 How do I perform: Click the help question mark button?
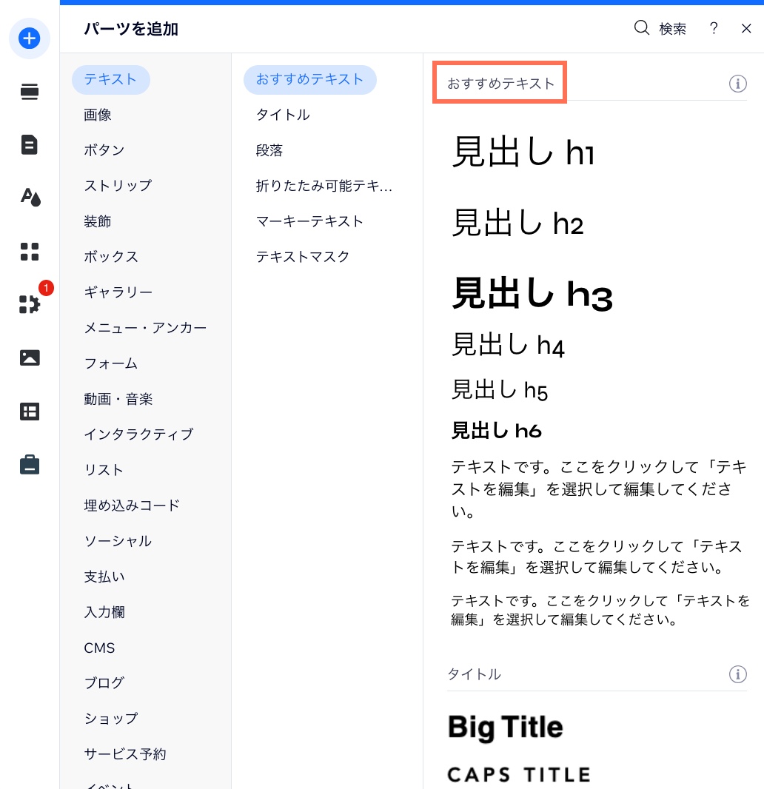713,28
